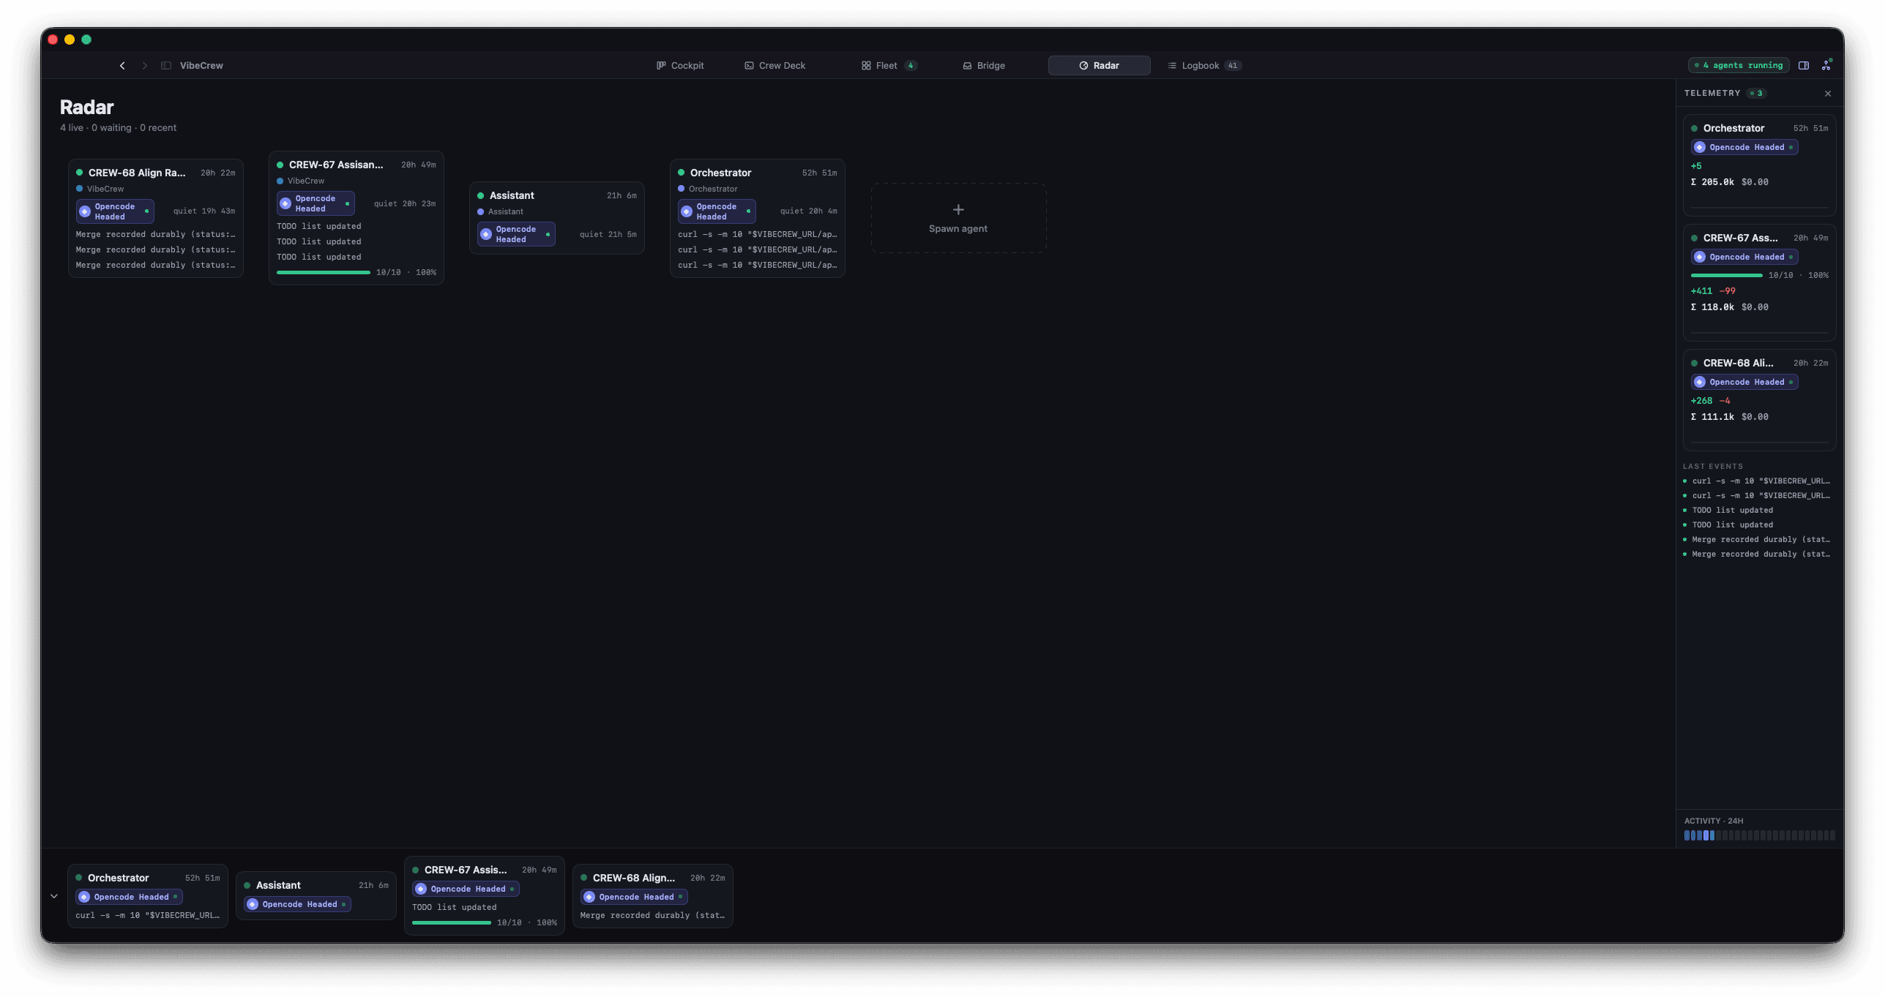Go forward with the right chevron arrow

(x=145, y=66)
